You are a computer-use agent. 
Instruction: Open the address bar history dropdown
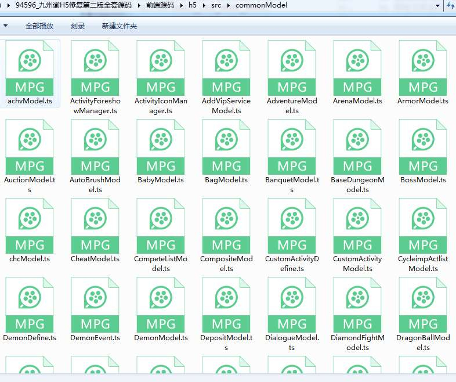[437, 6]
